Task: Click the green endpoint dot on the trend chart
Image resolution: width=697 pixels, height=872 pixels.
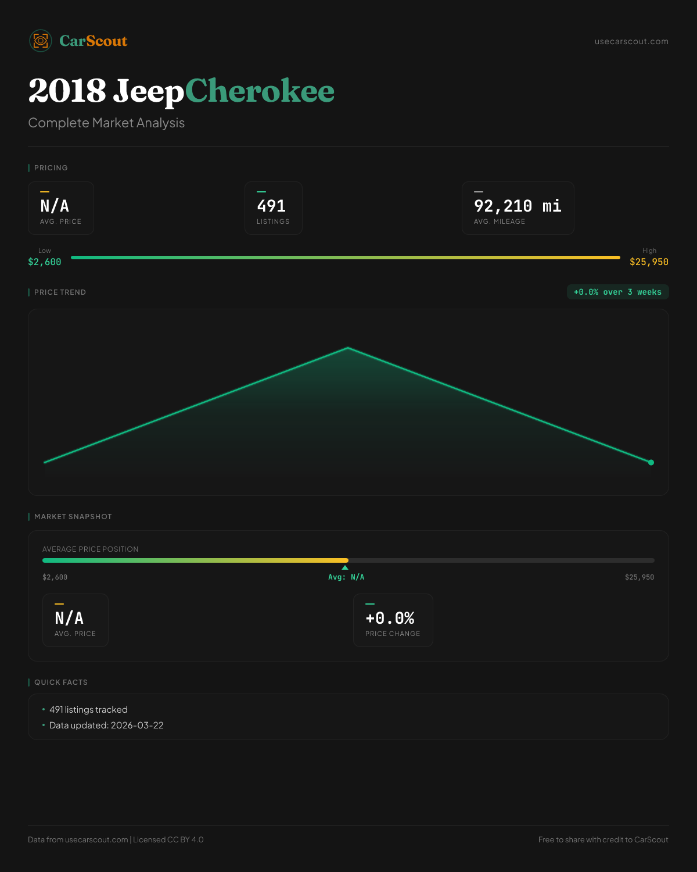Action: [651, 462]
